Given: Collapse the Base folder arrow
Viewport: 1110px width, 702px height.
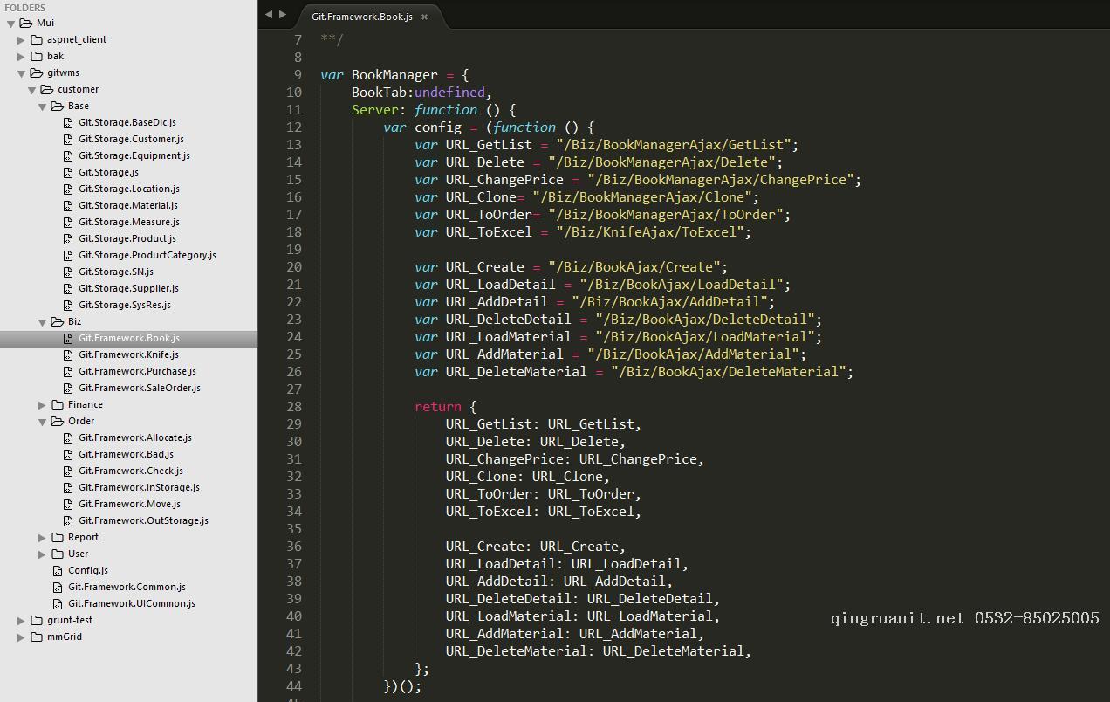Looking at the screenshot, I should [42, 106].
